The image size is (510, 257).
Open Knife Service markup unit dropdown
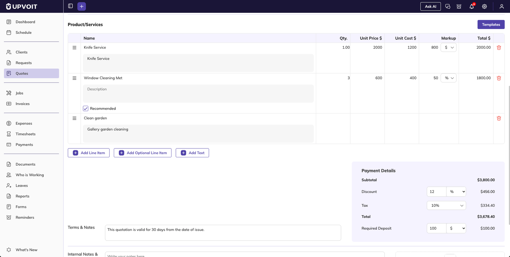click(448, 47)
